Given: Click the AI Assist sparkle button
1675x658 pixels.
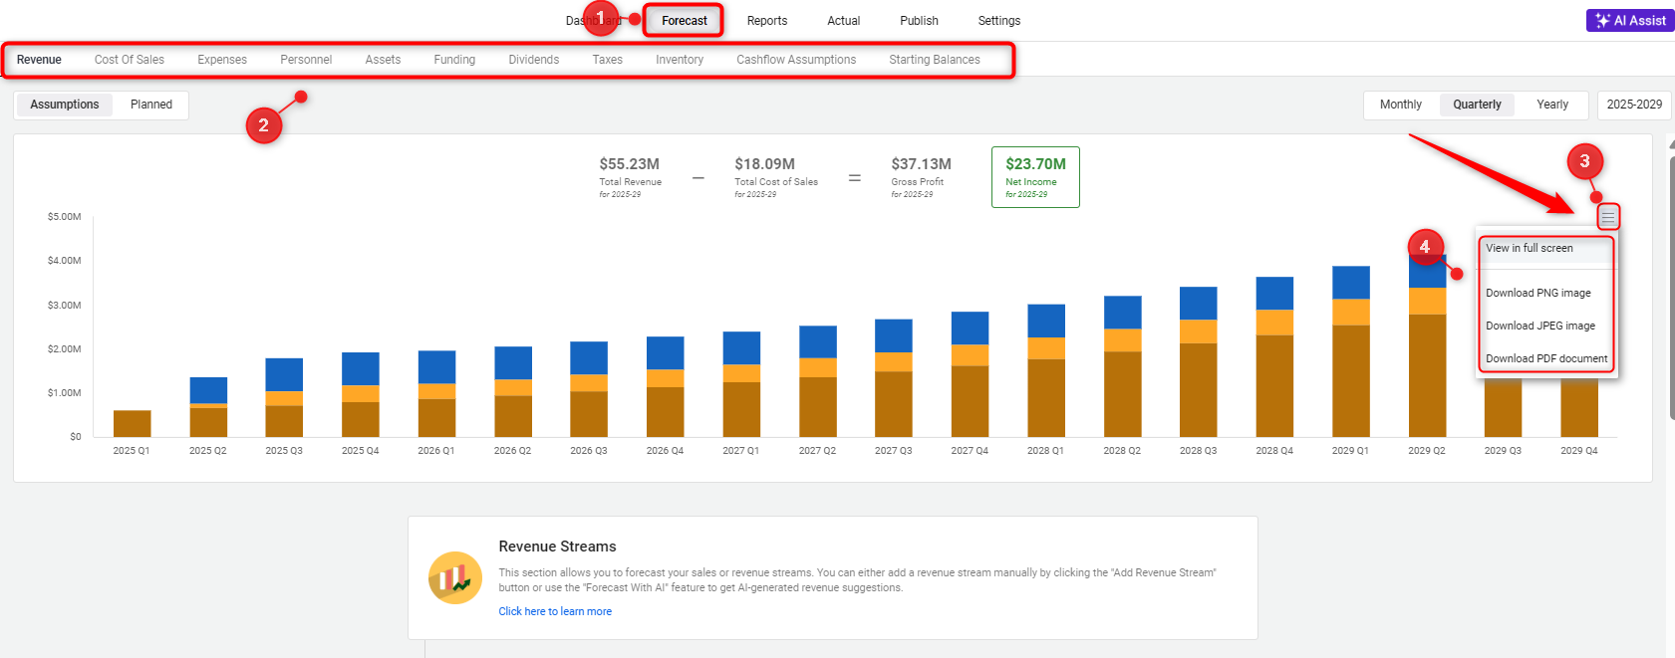Looking at the screenshot, I should (x=1629, y=21).
